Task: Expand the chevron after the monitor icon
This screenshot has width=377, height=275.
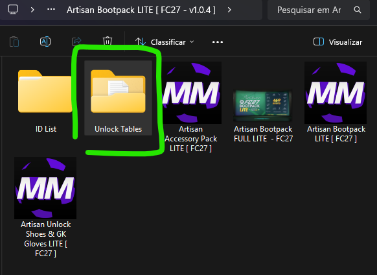Action: (x=32, y=10)
